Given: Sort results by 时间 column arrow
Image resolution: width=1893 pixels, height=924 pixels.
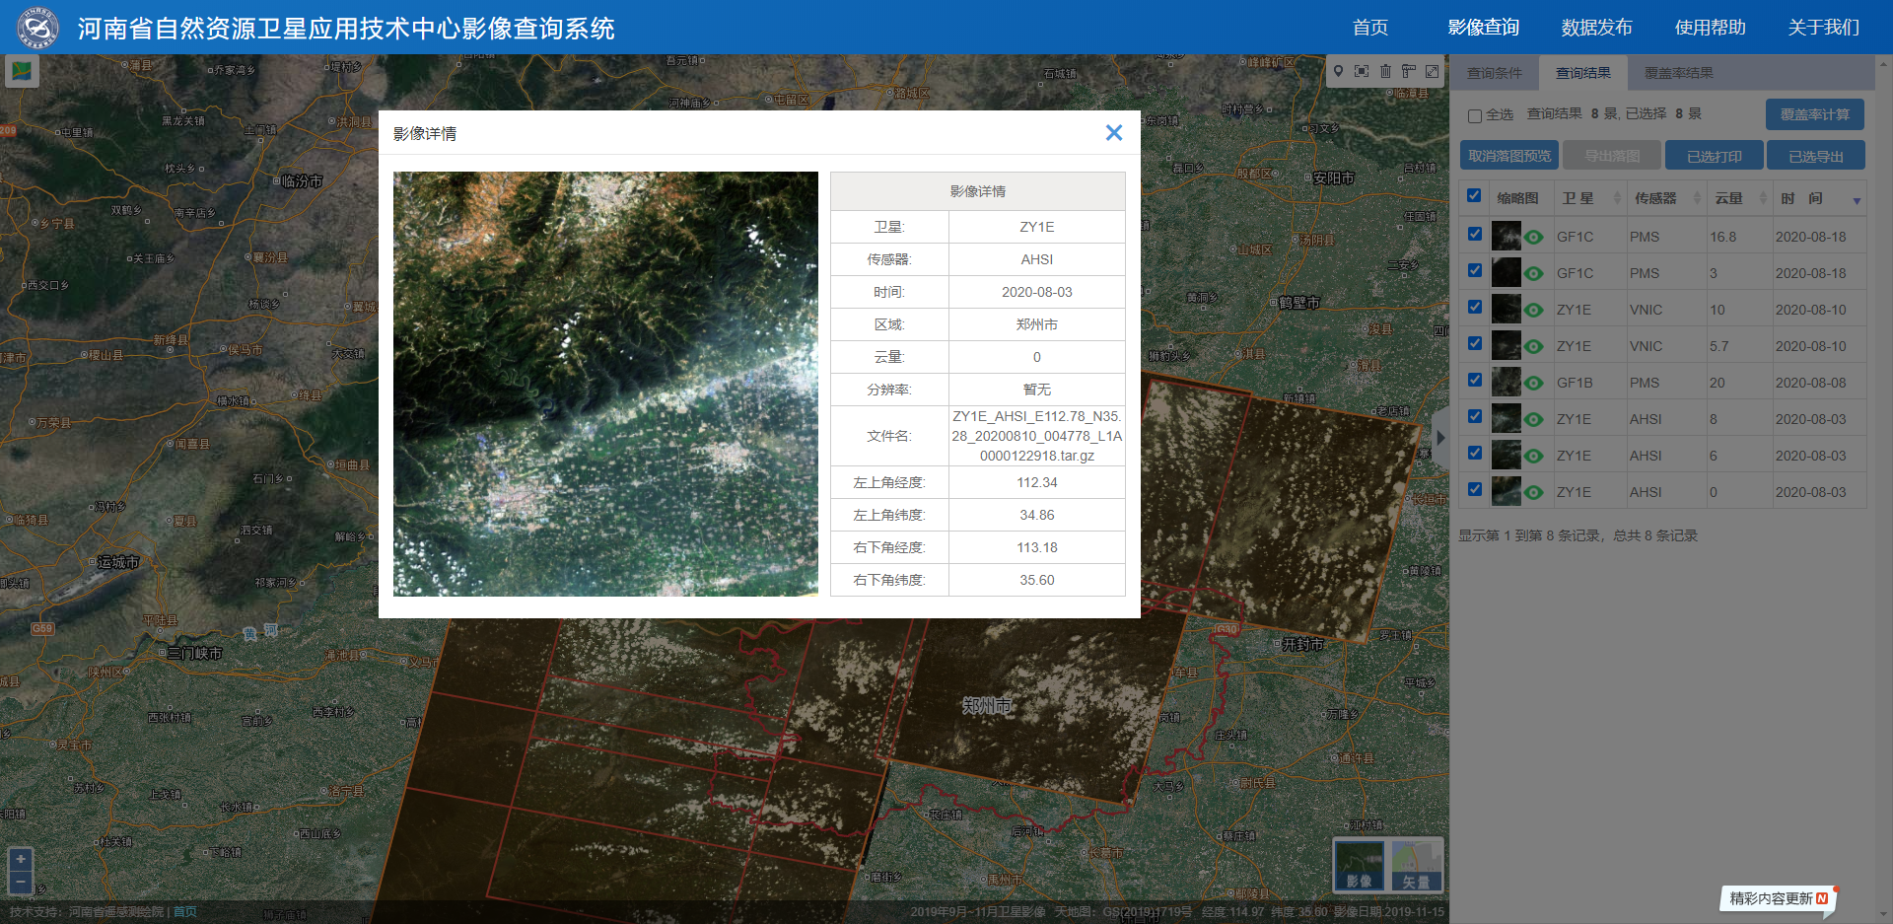Looking at the screenshot, I should [1857, 201].
